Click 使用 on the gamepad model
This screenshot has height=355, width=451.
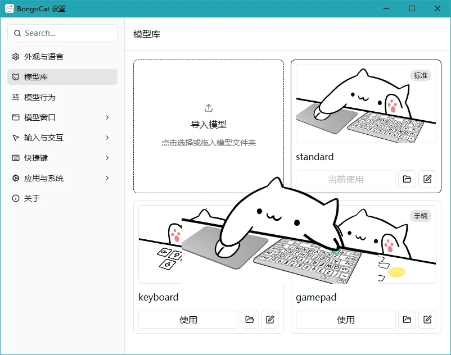click(346, 320)
